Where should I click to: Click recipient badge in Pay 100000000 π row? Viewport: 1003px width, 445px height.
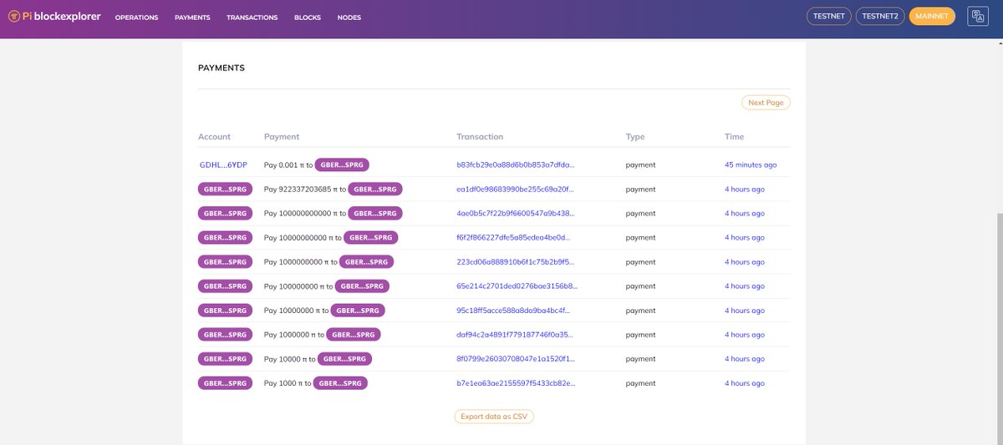(x=362, y=286)
